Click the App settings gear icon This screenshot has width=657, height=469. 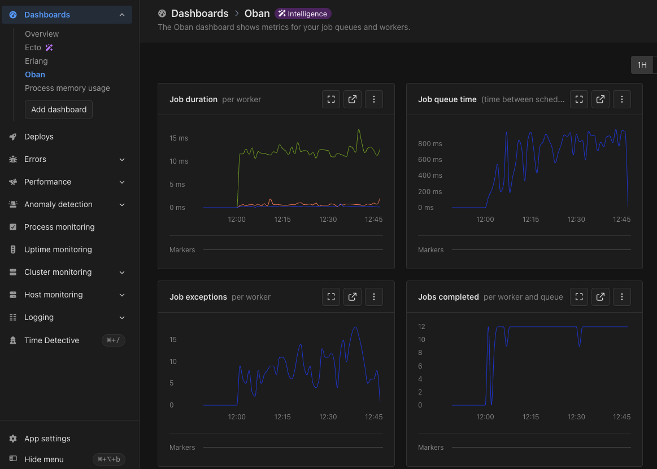tap(13, 439)
